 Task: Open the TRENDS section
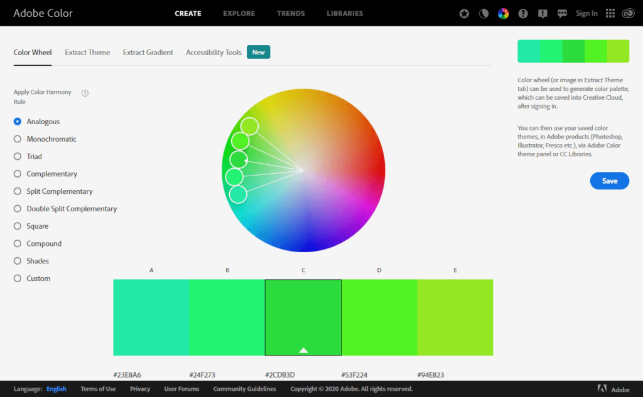pos(291,14)
